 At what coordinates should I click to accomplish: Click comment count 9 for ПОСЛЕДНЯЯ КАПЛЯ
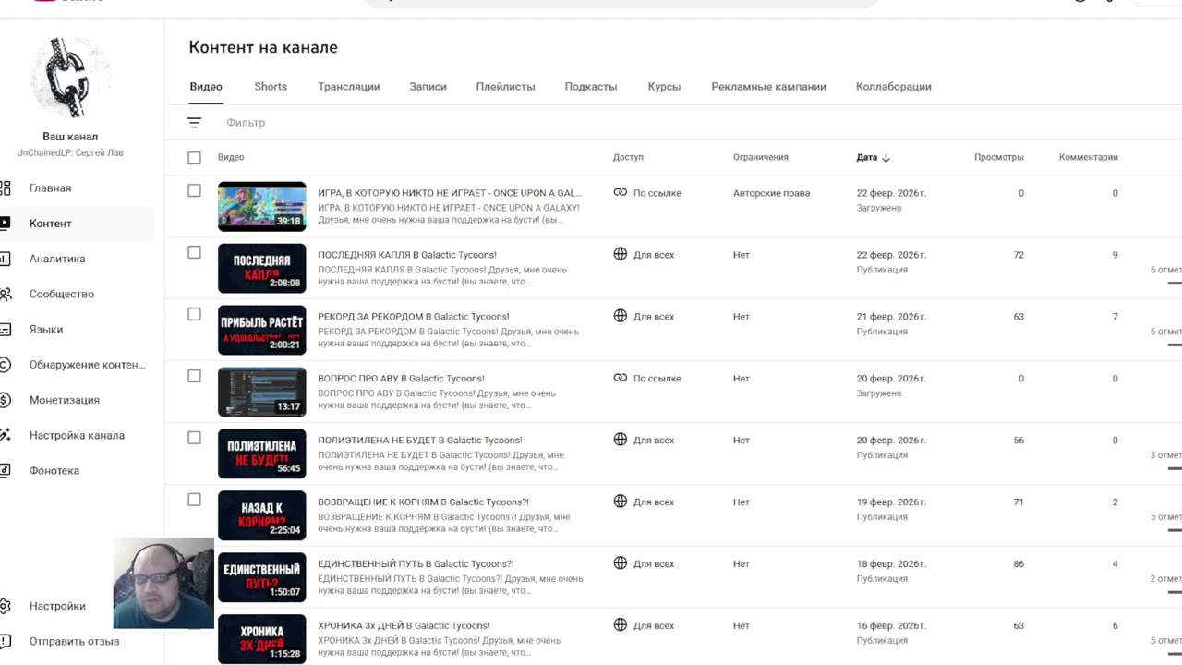coord(1115,255)
